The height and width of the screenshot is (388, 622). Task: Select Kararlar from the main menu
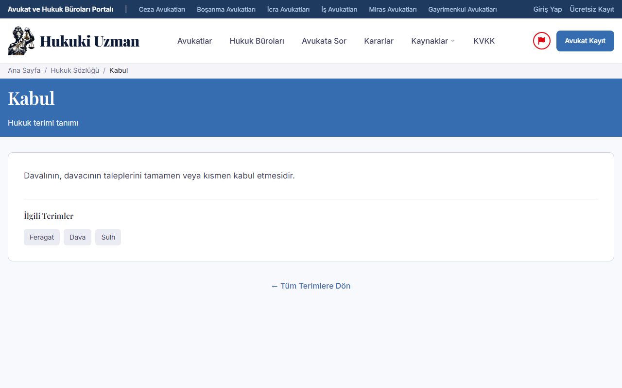coord(379,41)
